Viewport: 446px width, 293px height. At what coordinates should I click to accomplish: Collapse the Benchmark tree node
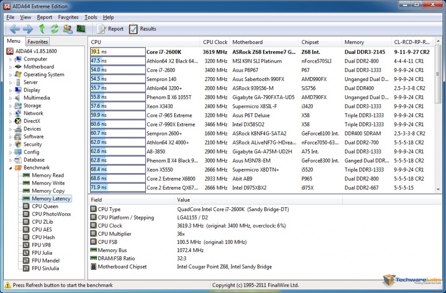pos(10,168)
